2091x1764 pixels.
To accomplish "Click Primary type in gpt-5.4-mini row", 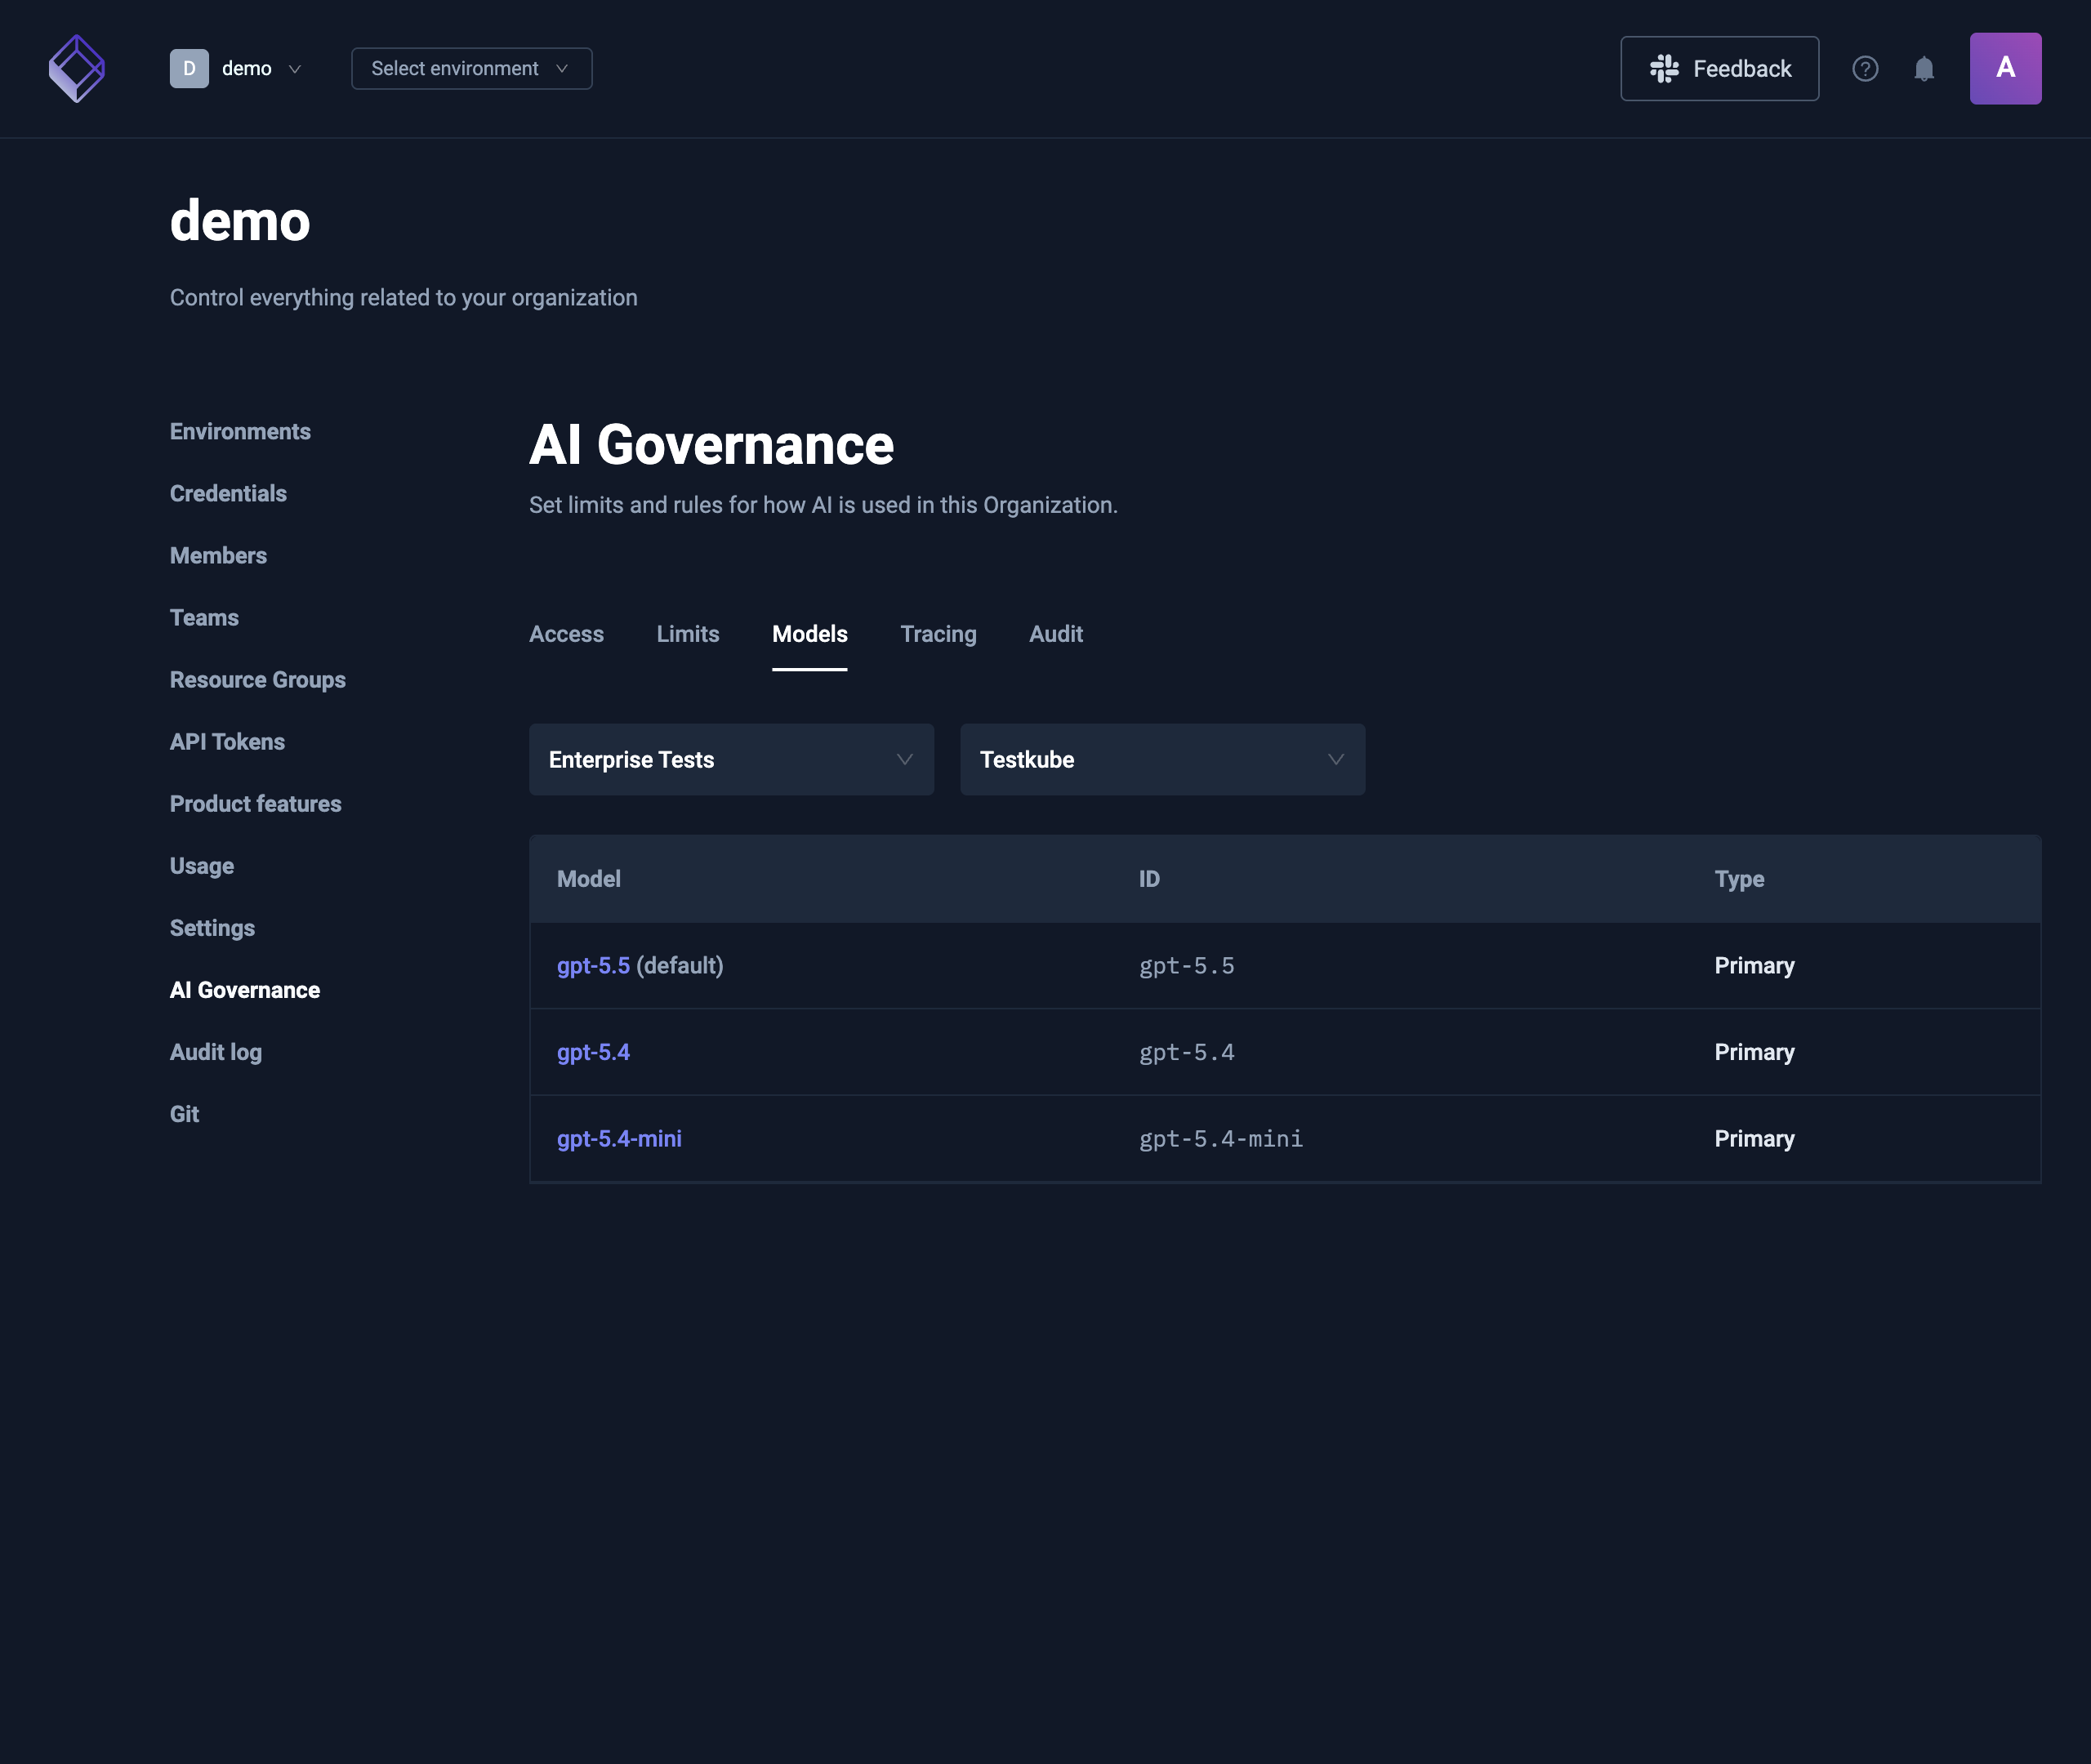I will pos(1754,1139).
